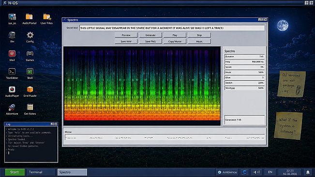This screenshot has height=177, width=315.
Task: Click the notification bell in taskbar
Action: point(308,172)
